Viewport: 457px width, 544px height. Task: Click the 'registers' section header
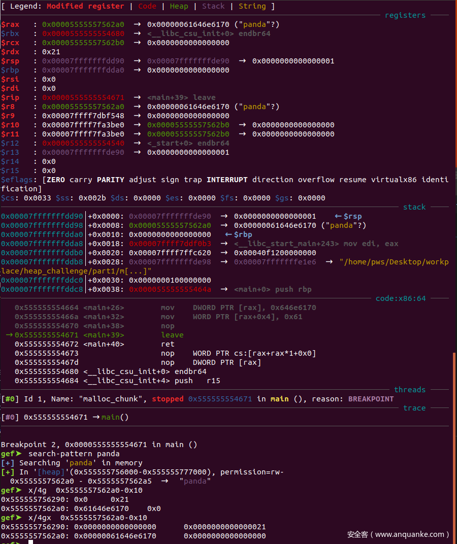[x=405, y=15]
